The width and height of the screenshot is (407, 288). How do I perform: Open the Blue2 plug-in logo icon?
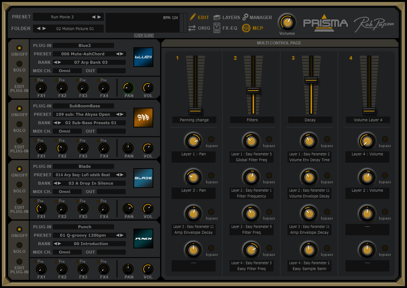143,57
